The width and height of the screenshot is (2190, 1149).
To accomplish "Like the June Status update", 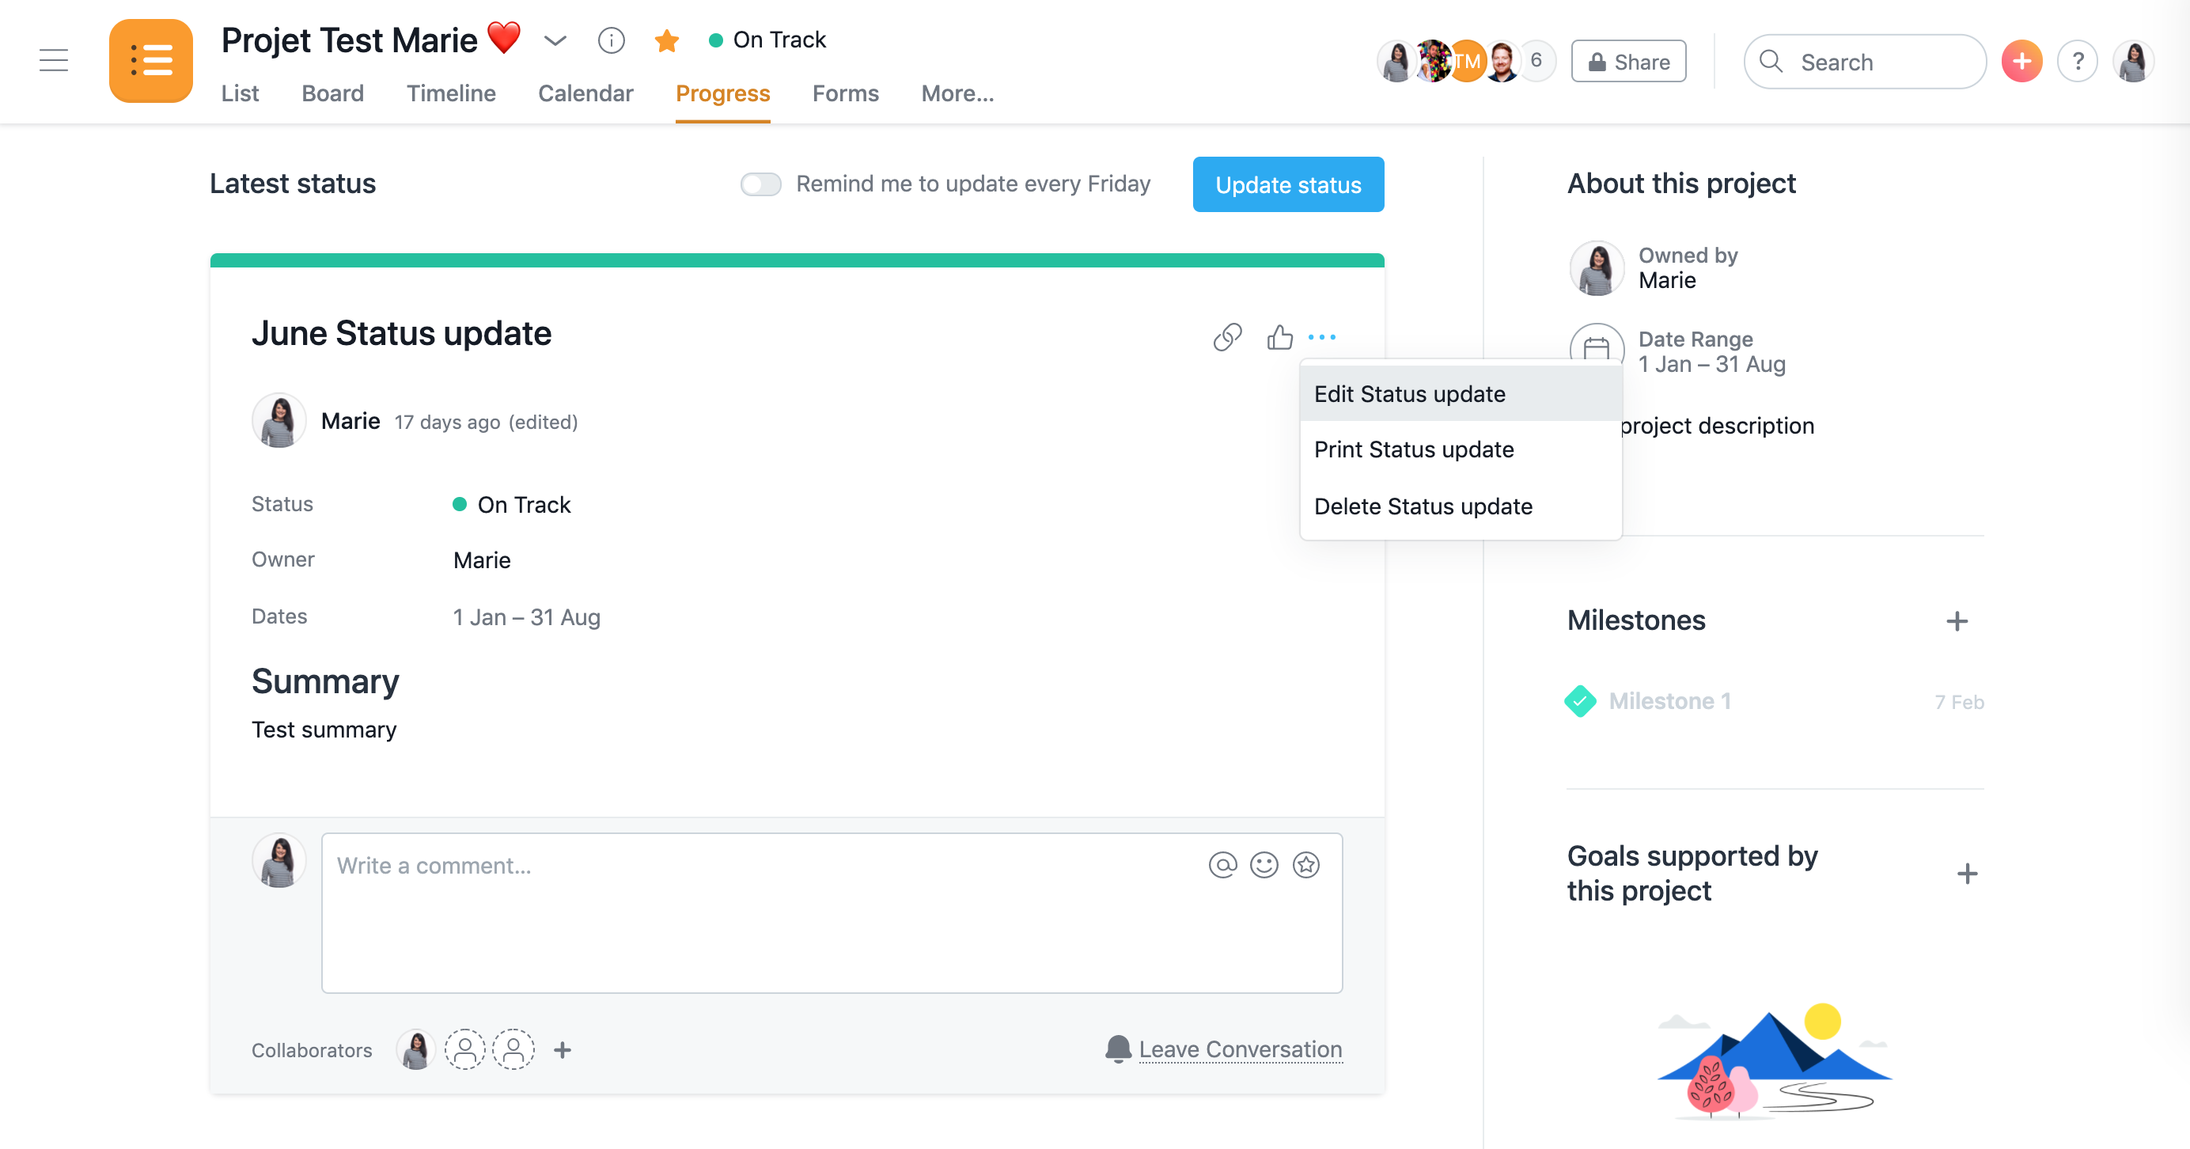I will pos(1279,337).
